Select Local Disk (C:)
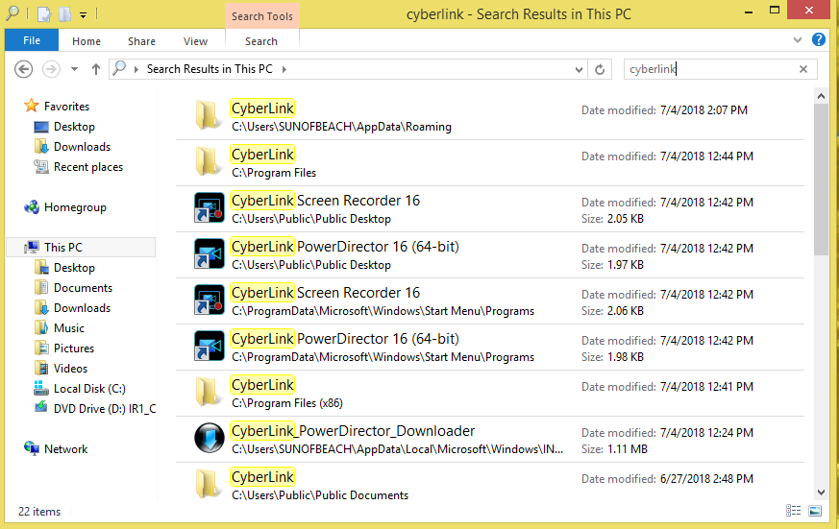Viewport: 839px width, 529px height. [x=89, y=389]
